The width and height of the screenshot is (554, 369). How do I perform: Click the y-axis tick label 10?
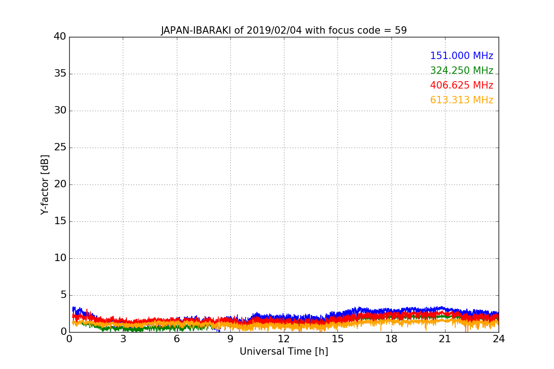coord(60,258)
